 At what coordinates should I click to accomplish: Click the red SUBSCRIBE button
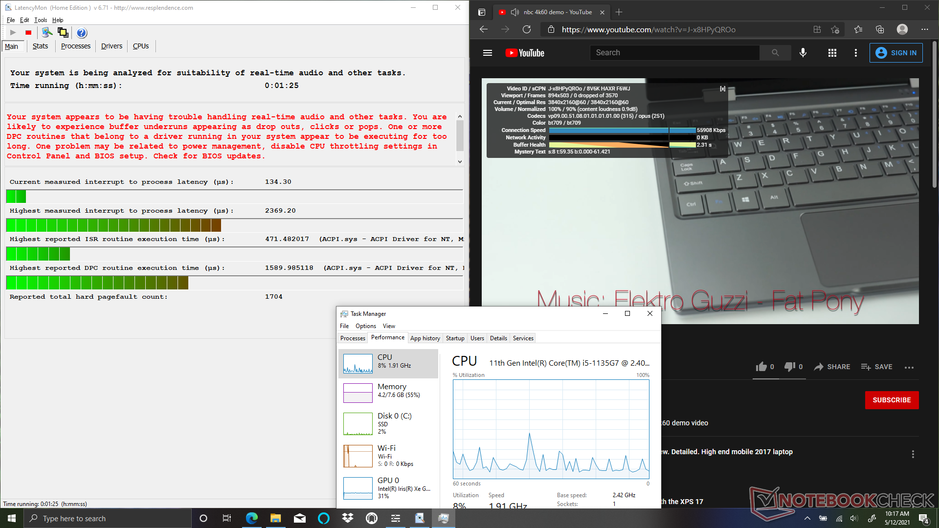pos(891,400)
